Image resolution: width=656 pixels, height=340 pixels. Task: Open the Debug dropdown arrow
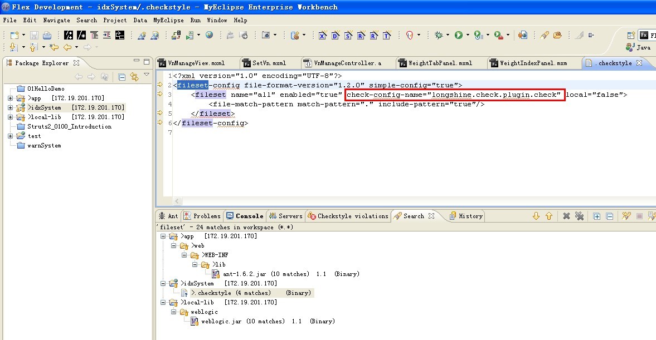click(x=448, y=35)
